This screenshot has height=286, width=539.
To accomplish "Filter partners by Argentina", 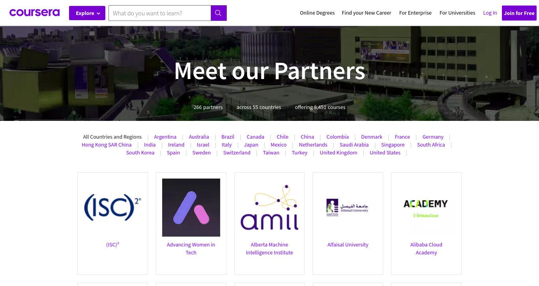I will tap(165, 137).
